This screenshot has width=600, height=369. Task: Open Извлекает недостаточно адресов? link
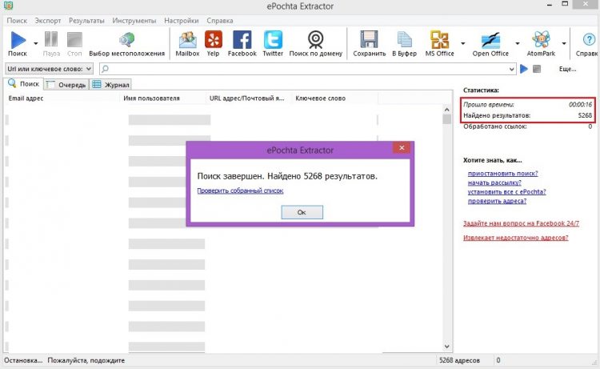[x=516, y=238]
